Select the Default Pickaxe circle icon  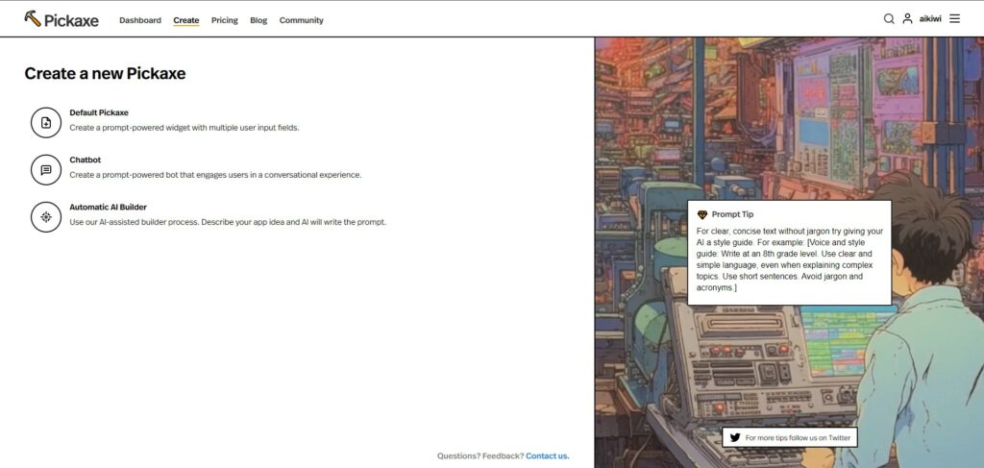pyautogui.click(x=46, y=122)
